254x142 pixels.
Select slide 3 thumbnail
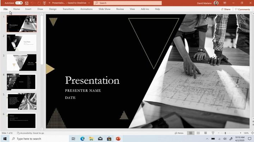coord(22,62)
